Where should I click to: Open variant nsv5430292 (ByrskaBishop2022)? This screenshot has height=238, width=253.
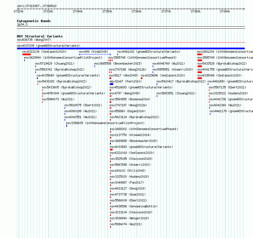[62, 81]
